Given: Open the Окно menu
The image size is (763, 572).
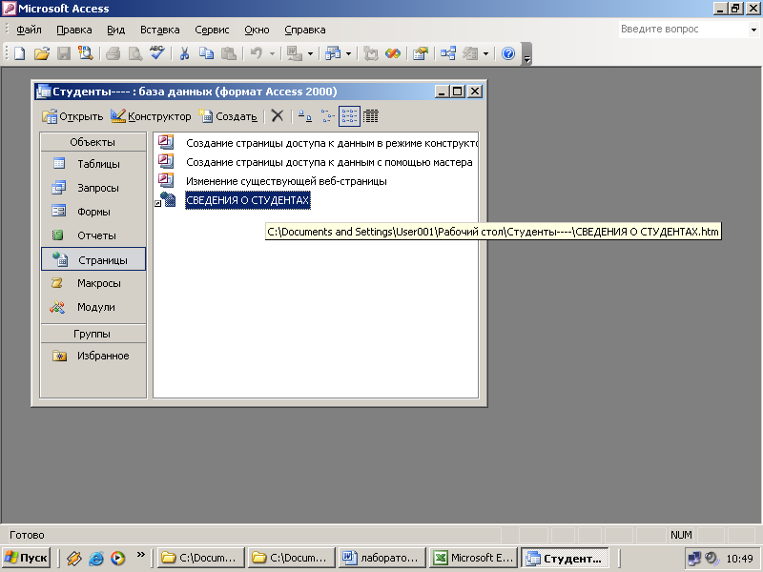Looking at the screenshot, I should click(x=257, y=30).
